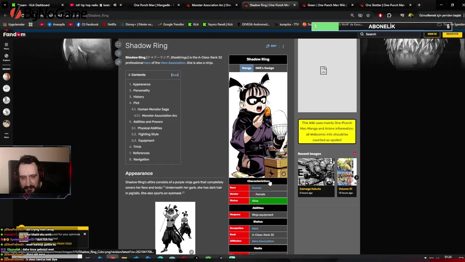
Task: Open the Kick bookmark
Action: [x=194, y=24]
